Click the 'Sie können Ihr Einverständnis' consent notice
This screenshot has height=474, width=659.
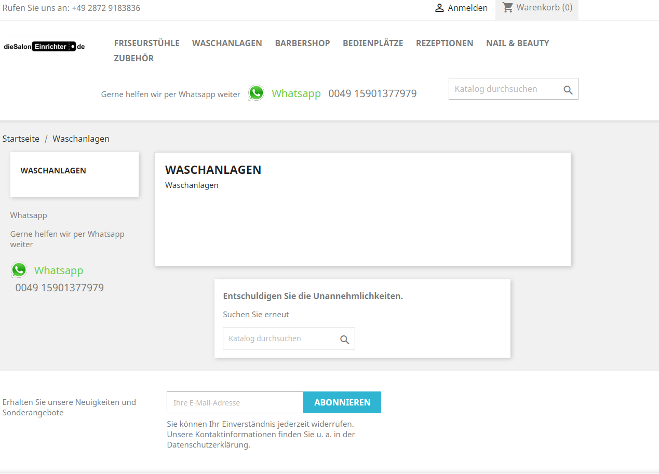(261, 434)
